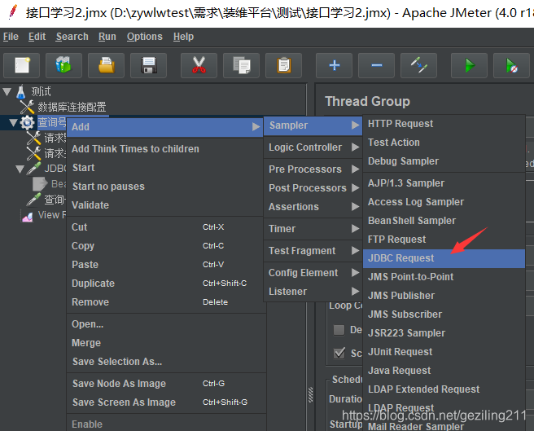The height and width of the screenshot is (431, 534).
Task: Click the JMeter feather title icon
Action: [x=12, y=12]
